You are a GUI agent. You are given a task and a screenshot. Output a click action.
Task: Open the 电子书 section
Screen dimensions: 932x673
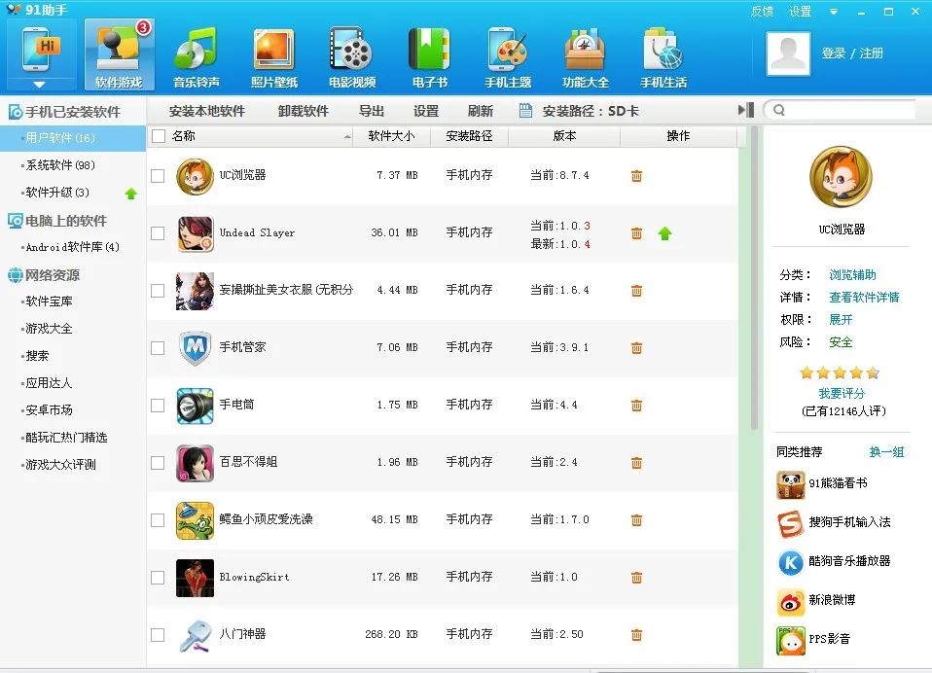(x=430, y=56)
